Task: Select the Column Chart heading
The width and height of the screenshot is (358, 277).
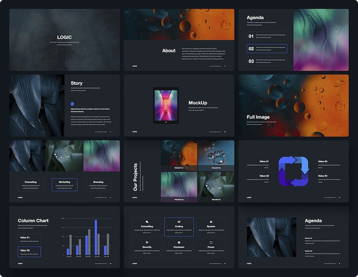Action: tap(33, 221)
